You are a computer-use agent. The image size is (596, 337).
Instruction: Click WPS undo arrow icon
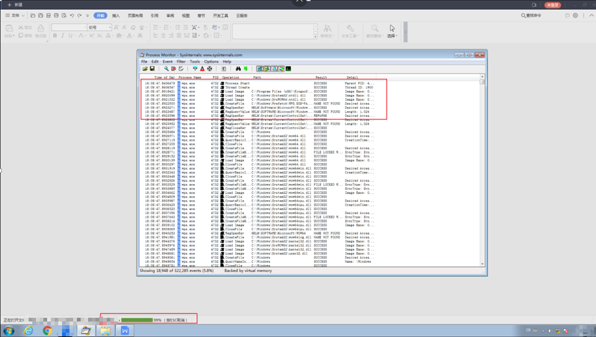tap(72, 15)
